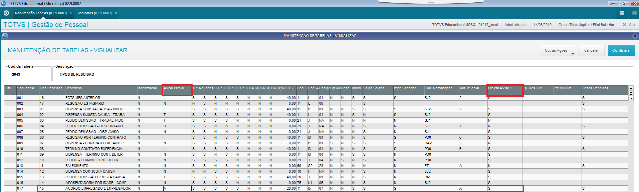Open the help question mark icon

click(634, 13)
